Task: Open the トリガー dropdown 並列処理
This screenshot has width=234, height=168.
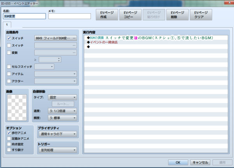Action: pyautogui.click(x=58, y=150)
